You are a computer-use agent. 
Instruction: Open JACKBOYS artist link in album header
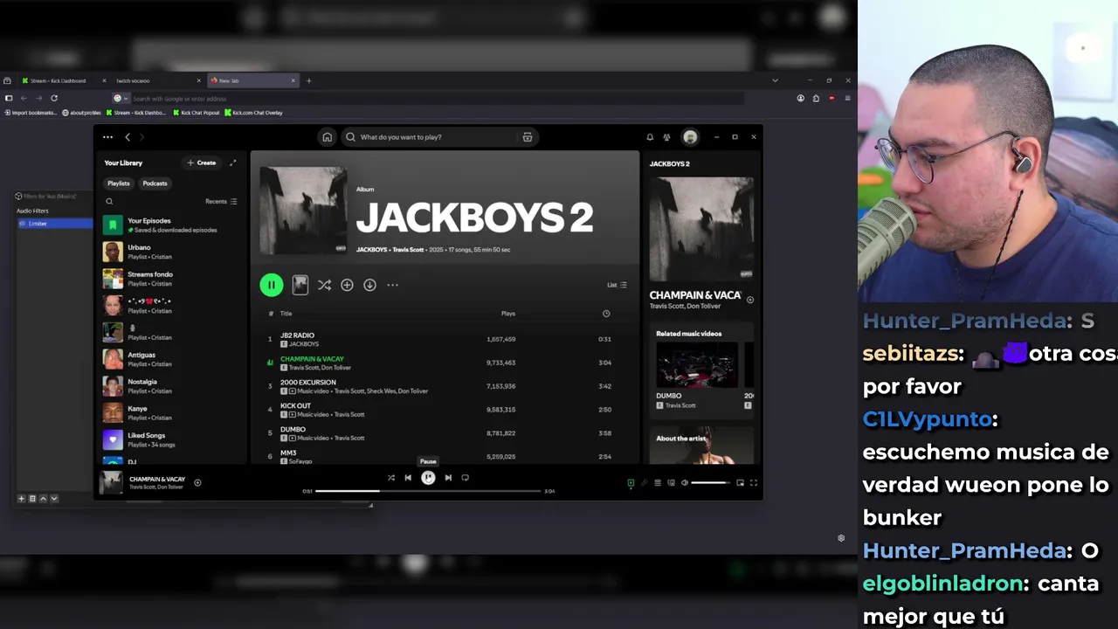click(x=371, y=250)
